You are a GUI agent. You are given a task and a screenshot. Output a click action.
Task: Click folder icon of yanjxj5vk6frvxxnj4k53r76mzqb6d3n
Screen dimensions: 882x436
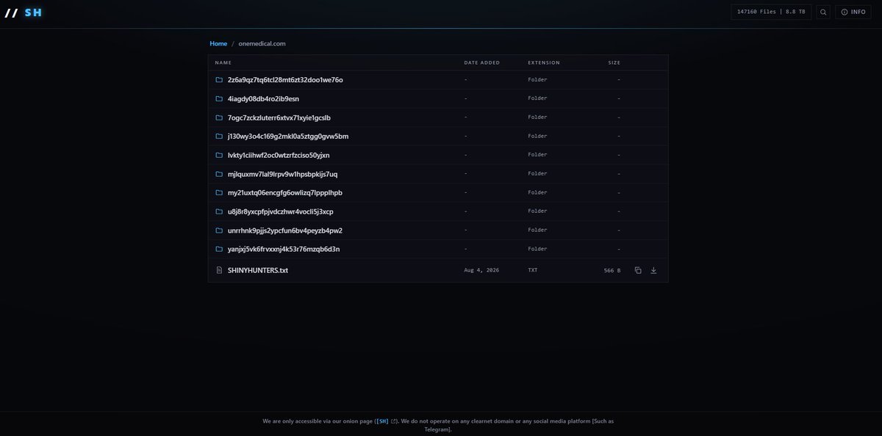click(x=219, y=249)
